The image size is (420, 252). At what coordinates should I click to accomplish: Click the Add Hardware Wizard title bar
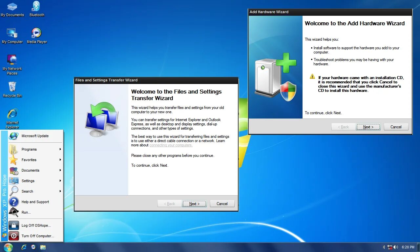pos(330,12)
